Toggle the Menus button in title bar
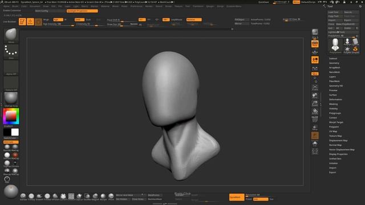Viewport: 365px width, 205px height. click(296, 2)
